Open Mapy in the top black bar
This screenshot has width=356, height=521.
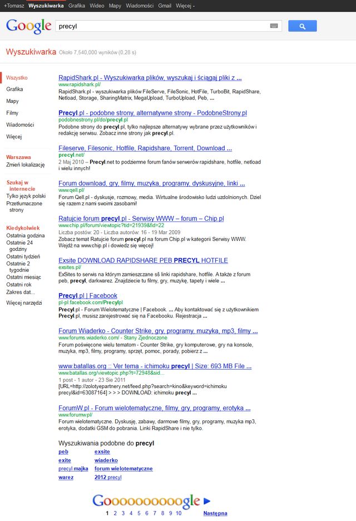(x=115, y=6)
